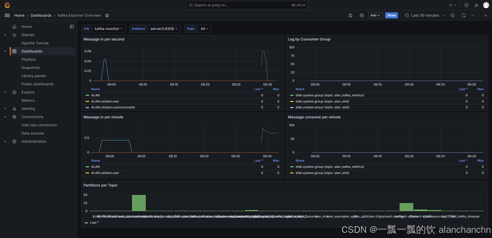Screen dimensions: 492x238
Task: Click the Partitions per Topic panel title
Action: point(100,185)
